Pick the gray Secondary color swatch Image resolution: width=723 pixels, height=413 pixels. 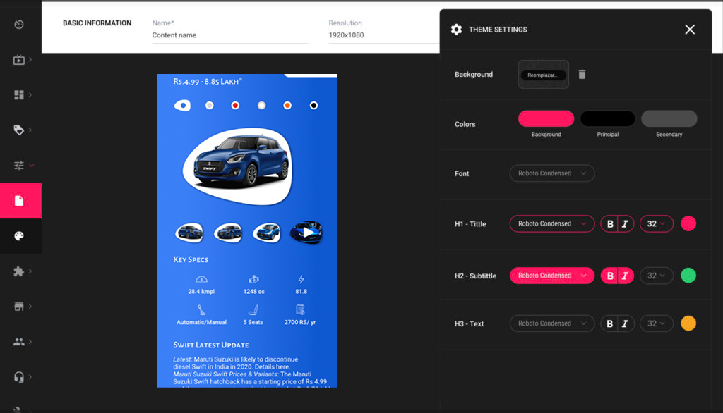click(669, 118)
